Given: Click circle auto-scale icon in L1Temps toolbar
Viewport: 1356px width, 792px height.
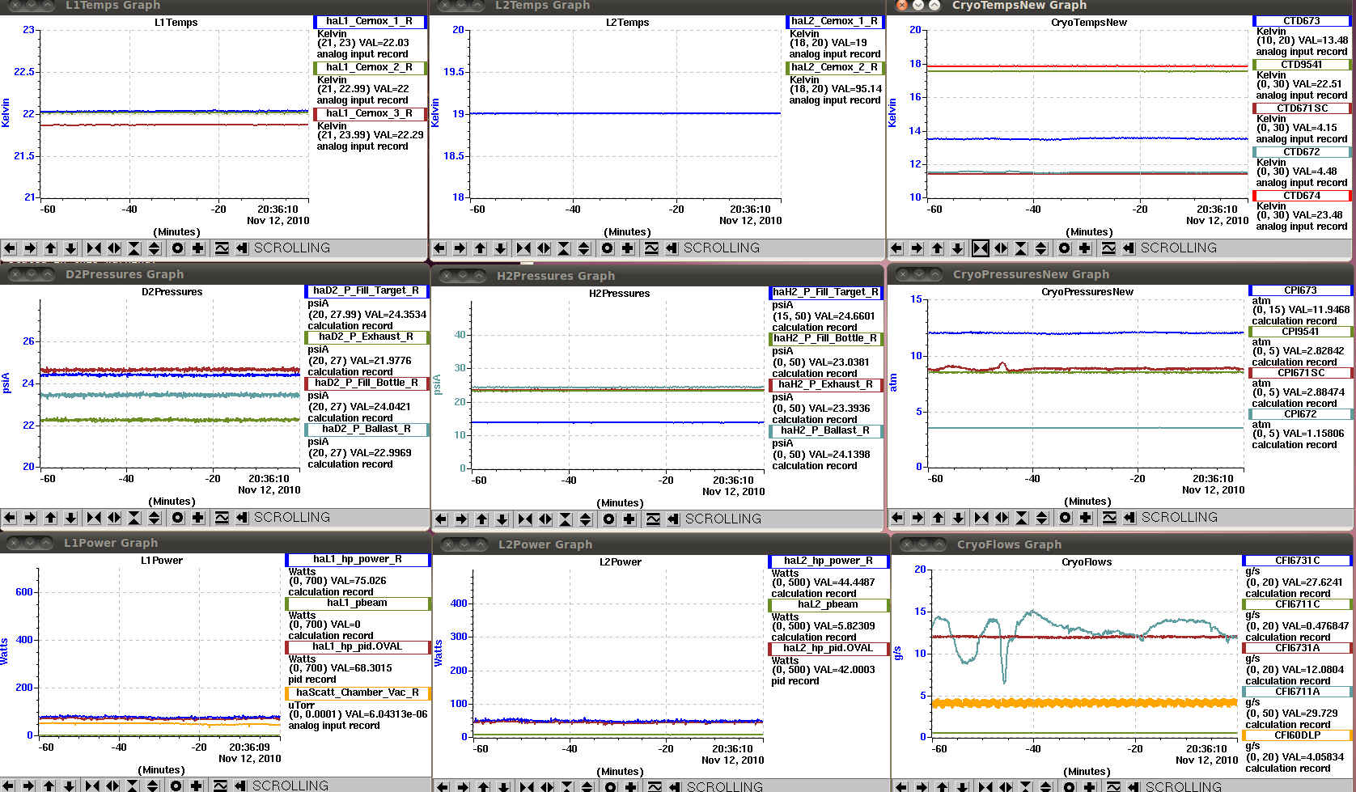Looking at the screenshot, I should (x=178, y=248).
